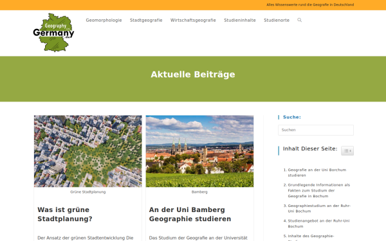Image resolution: width=386 pixels, height=241 pixels.
Task: Click the 'Grüne Stadtplanung' image caption
Action: coord(88,192)
